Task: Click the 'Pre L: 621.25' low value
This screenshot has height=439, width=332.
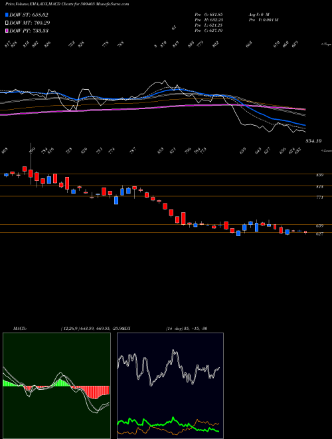Action: (208, 25)
